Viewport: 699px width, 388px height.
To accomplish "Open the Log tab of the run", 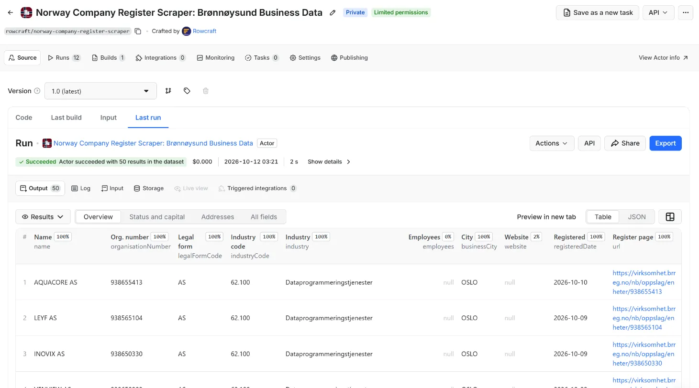I will click(x=81, y=188).
